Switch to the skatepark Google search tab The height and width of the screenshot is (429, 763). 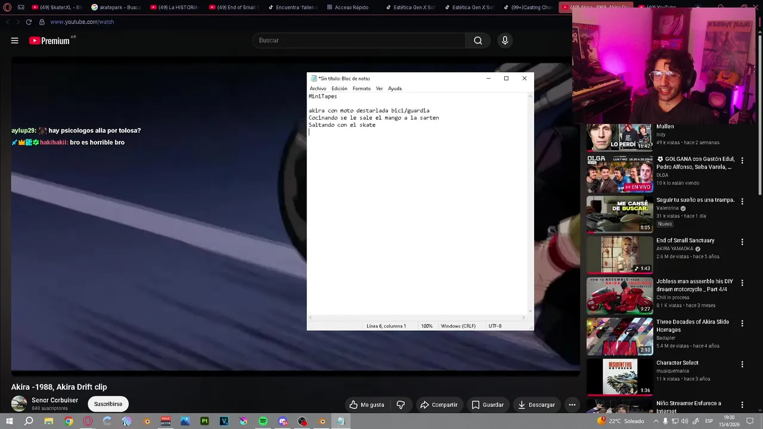(116, 7)
